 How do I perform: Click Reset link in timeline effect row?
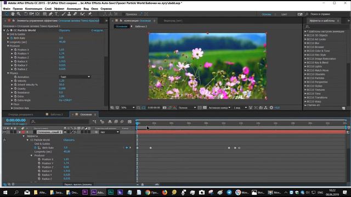tap(69, 140)
